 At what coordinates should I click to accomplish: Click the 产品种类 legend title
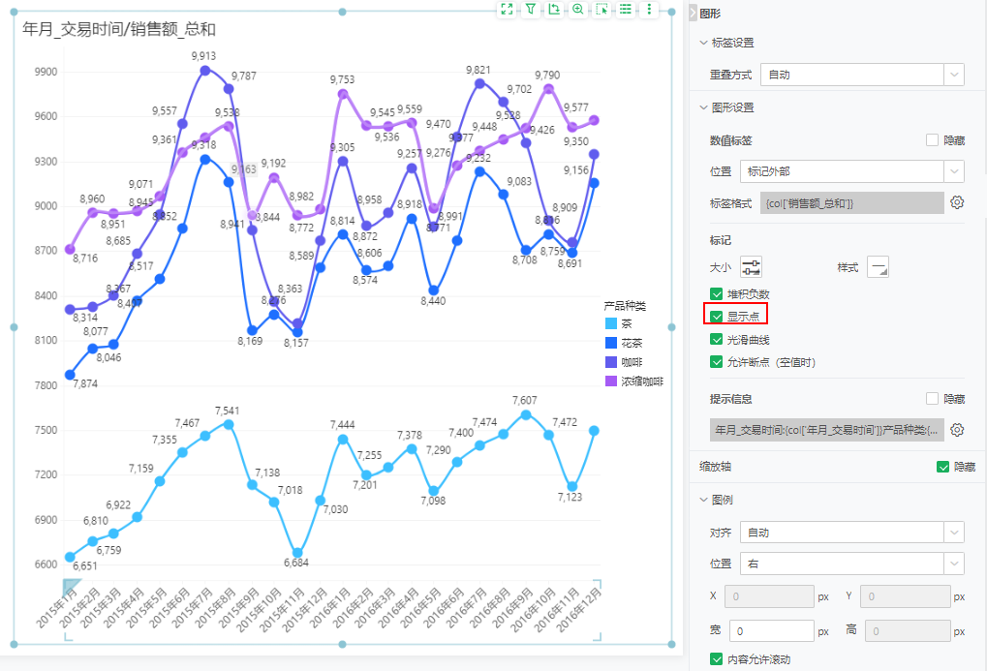point(625,306)
